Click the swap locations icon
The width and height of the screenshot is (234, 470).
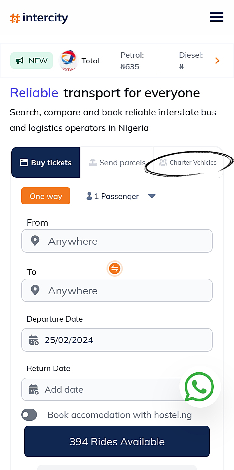click(x=115, y=269)
